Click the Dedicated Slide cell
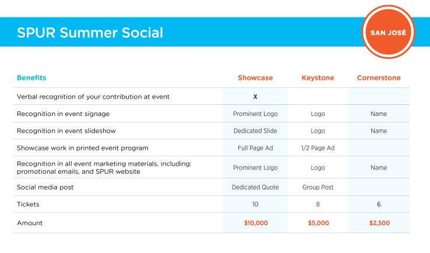Image resolution: width=430 pixels, height=253 pixels. point(255,131)
